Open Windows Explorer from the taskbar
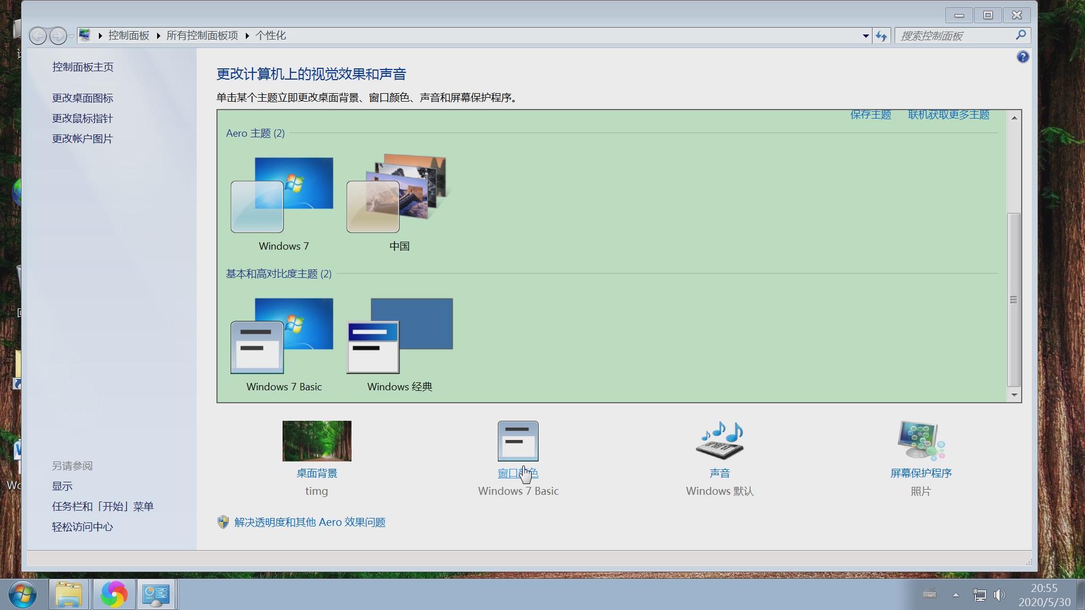This screenshot has width=1085, height=610. pos(68,594)
